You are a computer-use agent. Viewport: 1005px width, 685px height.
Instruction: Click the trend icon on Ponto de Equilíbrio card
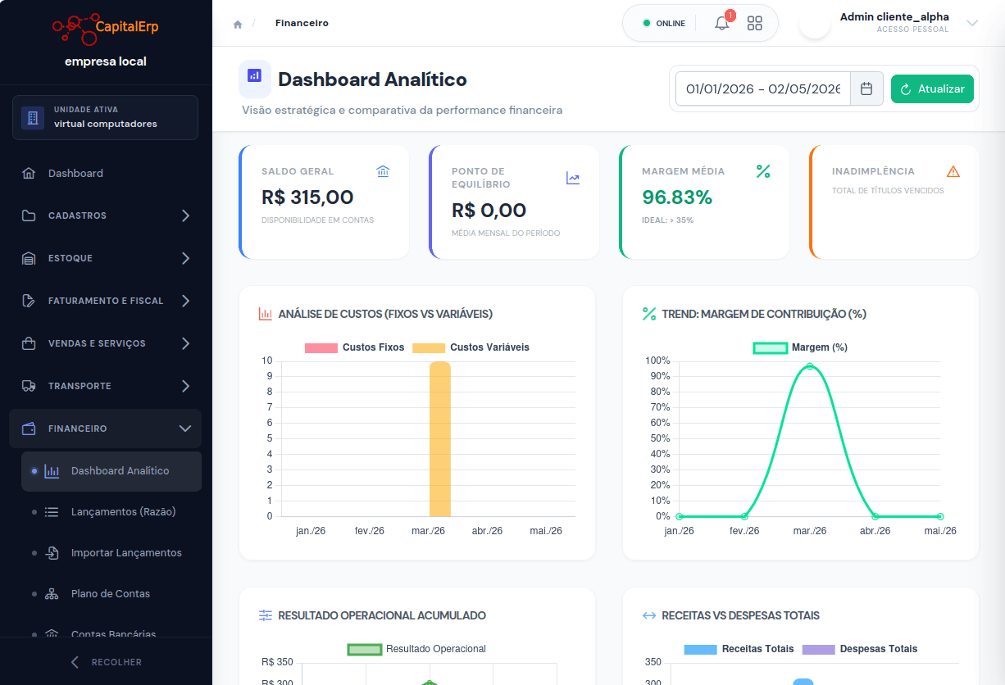[x=573, y=178]
